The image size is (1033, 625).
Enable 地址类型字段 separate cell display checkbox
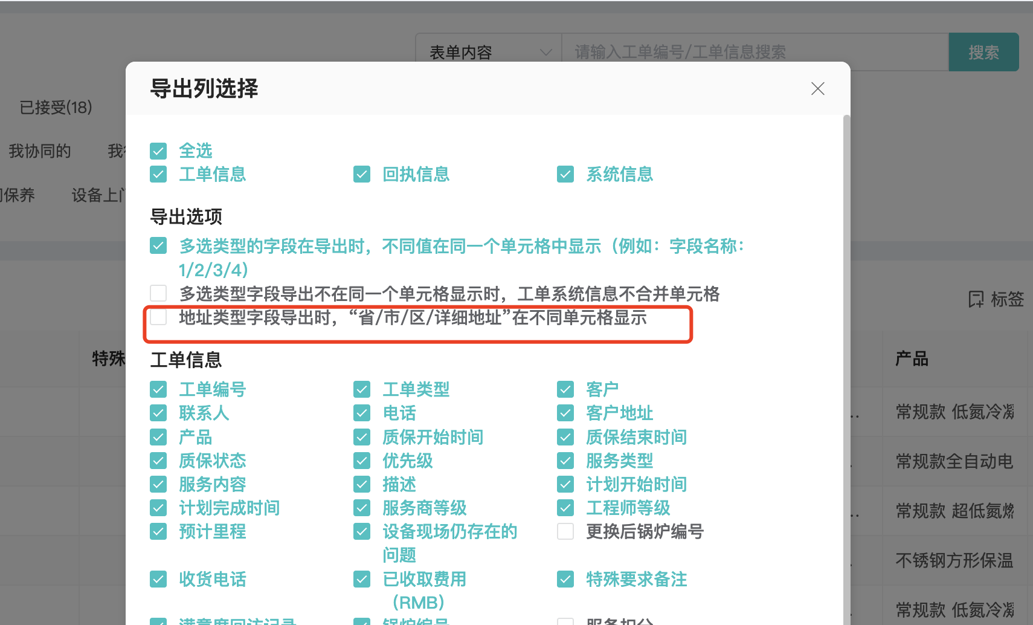click(x=158, y=317)
